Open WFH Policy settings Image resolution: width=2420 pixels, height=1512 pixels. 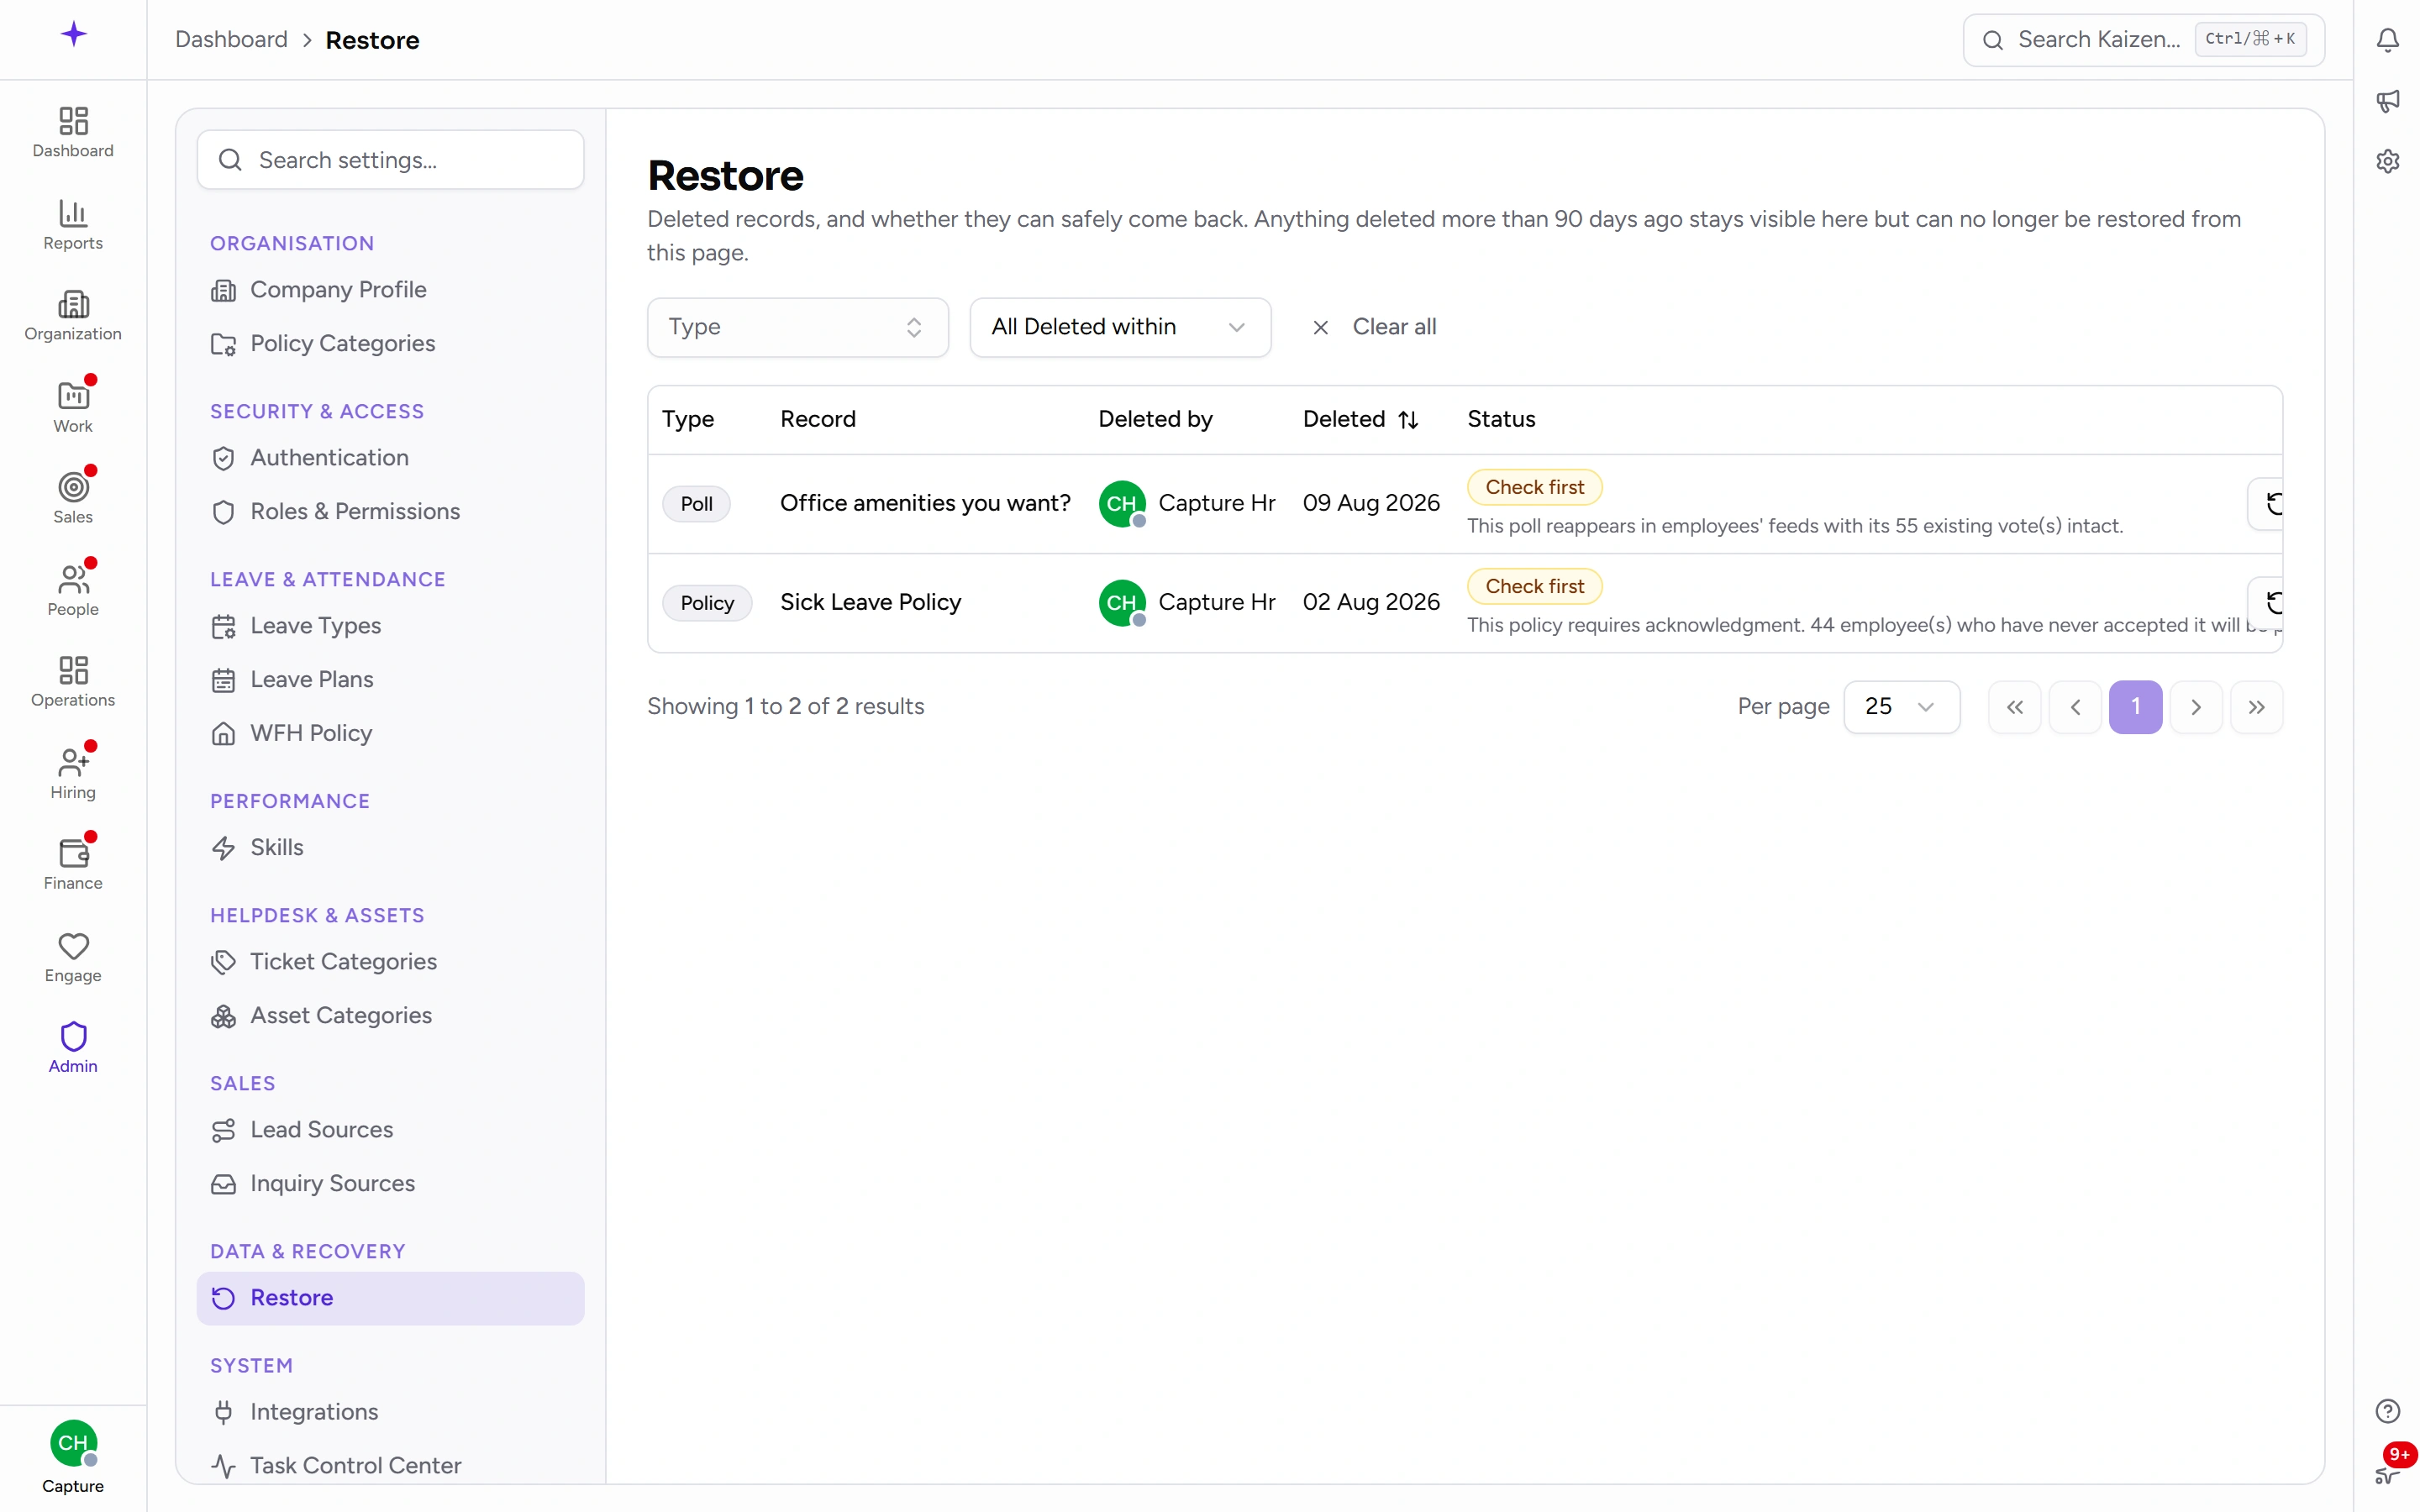coord(390,734)
